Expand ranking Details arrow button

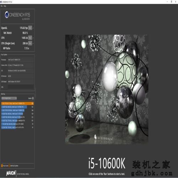tap(33, 98)
